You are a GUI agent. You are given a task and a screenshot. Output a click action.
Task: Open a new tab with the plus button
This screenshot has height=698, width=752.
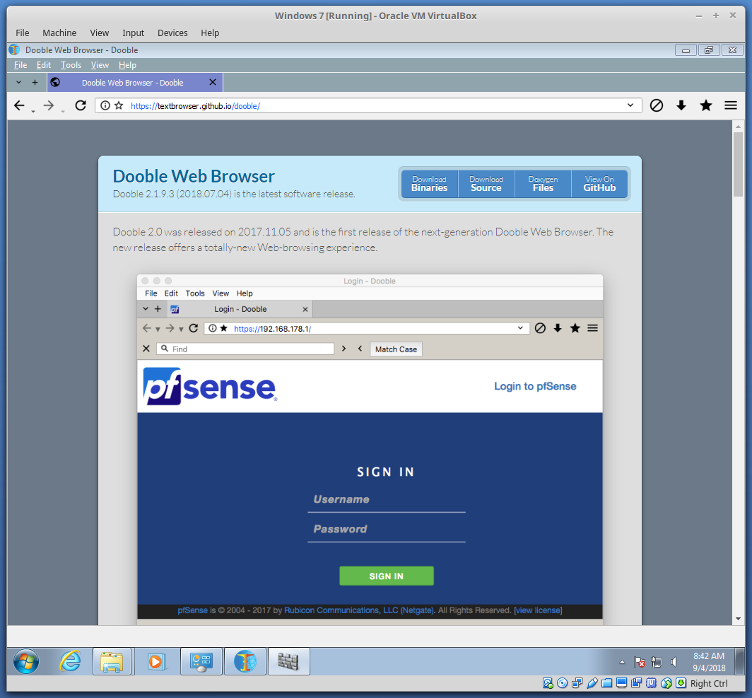[x=35, y=83]
